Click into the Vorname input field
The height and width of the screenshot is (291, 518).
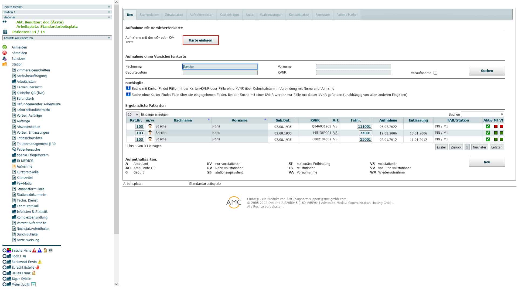(353, 67)
